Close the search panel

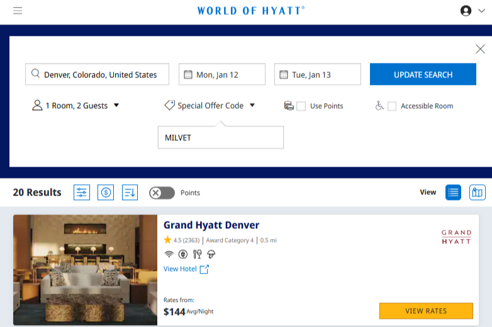pos(480,49)
